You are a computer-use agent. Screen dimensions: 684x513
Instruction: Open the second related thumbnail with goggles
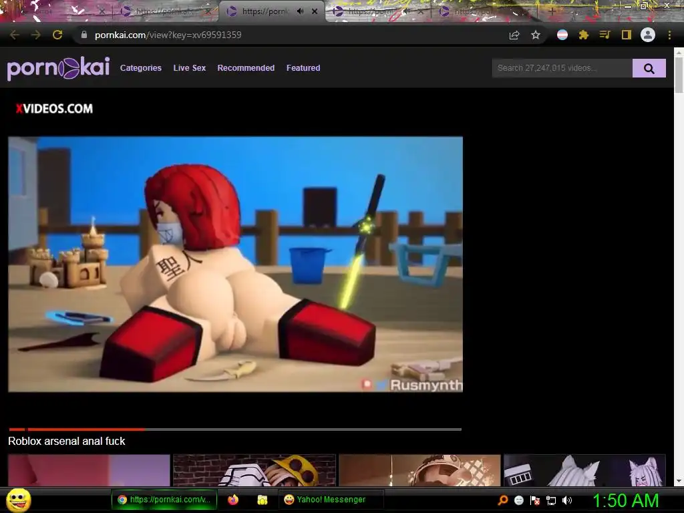254,470
